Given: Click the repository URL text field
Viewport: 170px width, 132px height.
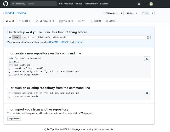Looking at the screenshot, I should pos(86,37).
